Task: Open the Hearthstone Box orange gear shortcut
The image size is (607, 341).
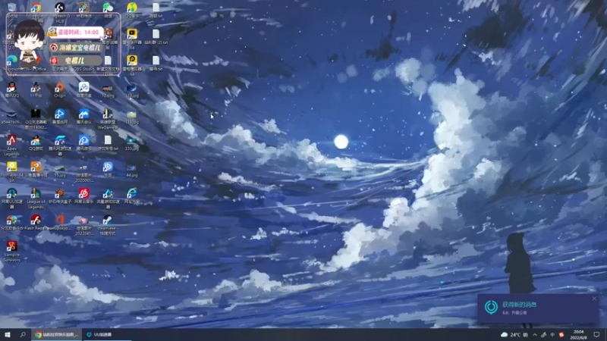Action: click(60, 193)
